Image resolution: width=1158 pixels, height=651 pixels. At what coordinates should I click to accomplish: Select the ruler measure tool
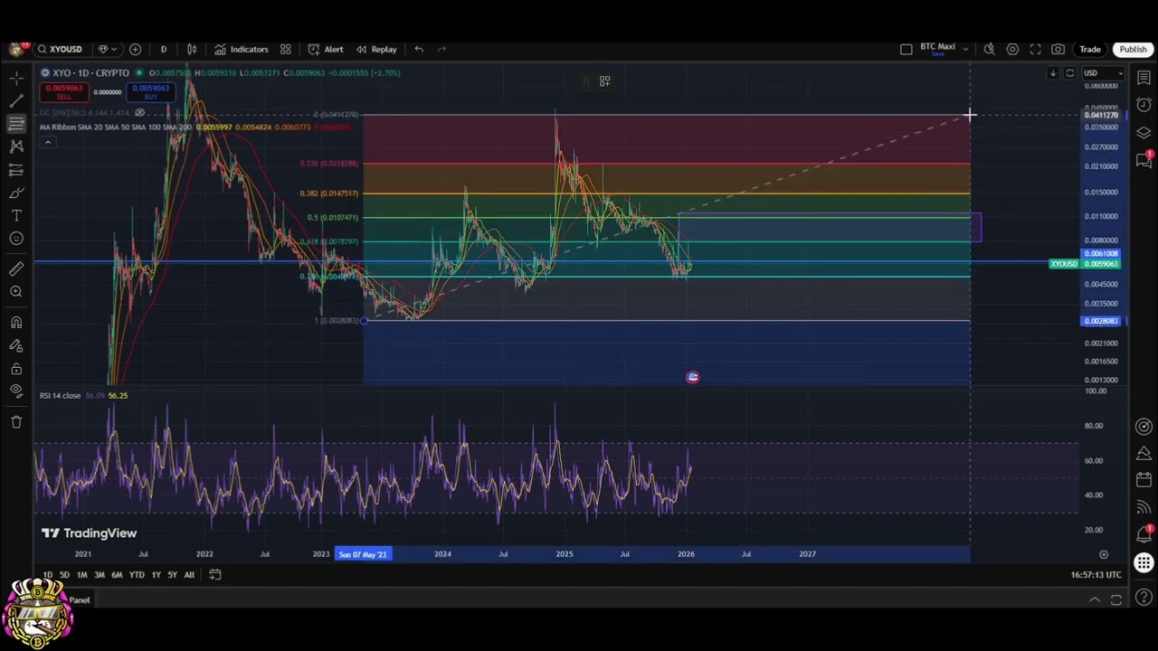click(x=16, y=269)
